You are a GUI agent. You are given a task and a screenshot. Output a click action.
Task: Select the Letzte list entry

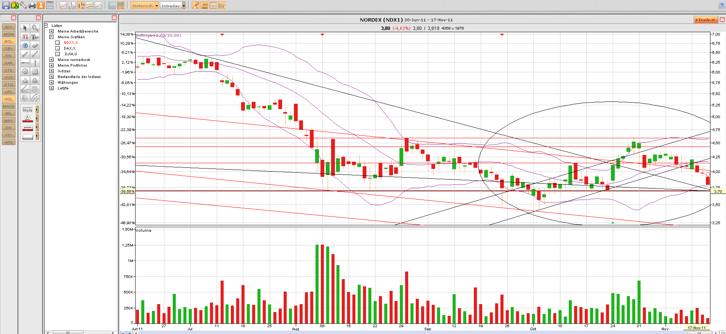pos(63,88)
